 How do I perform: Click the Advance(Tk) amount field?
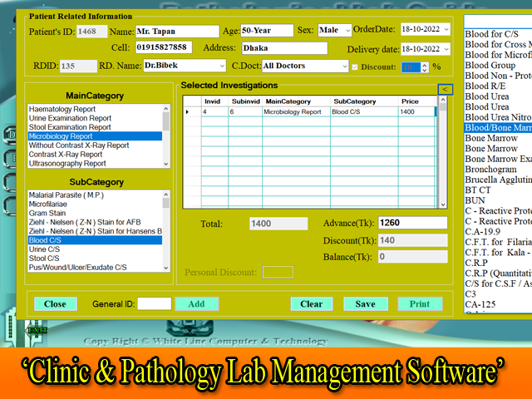(x=411, y=223)
